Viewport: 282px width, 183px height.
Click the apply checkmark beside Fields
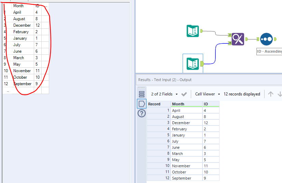point(184,94)
